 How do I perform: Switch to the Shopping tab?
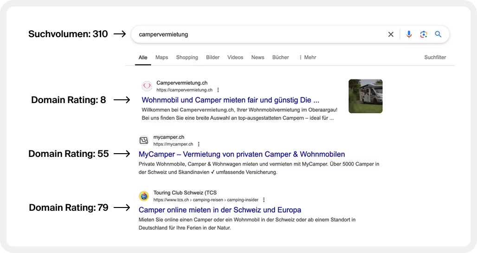(187, 57)
